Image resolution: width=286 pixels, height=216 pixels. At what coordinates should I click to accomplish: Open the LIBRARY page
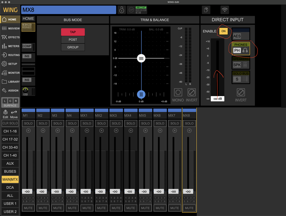click(x=10, y=82)
